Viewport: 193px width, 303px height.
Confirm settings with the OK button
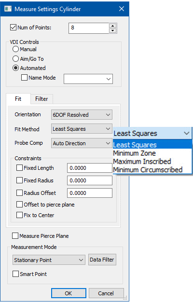(69, 293)
